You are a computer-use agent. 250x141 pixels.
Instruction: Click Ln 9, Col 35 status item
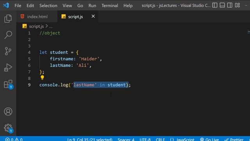[90, 139]
